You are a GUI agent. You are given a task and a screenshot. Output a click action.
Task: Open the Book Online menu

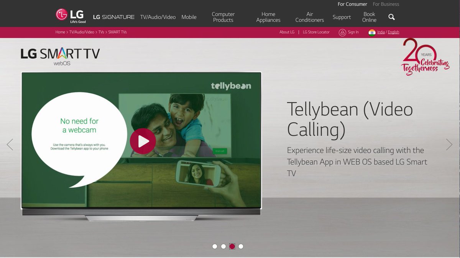pyautogui.click(x=369, y=17)
